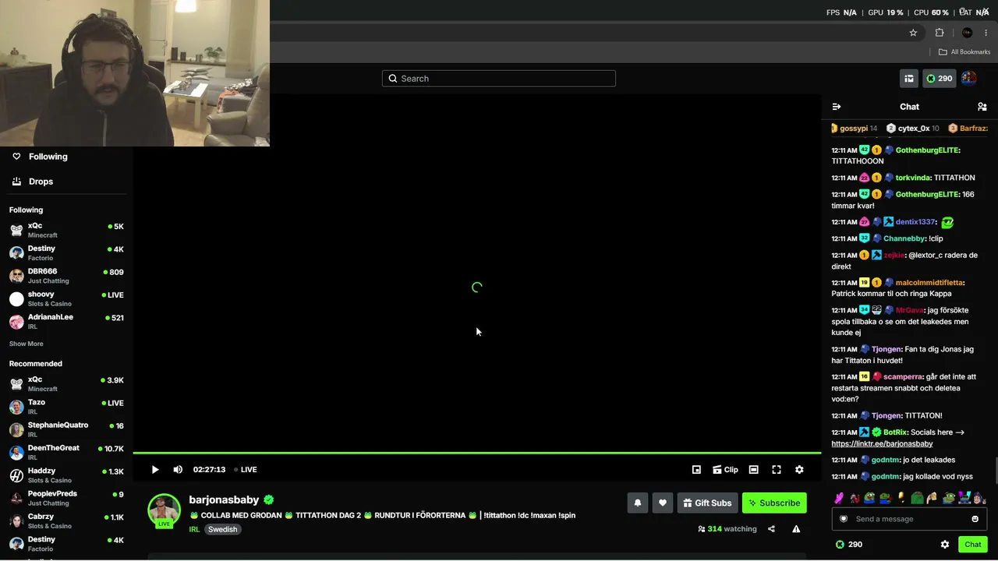
Task: View top gifter gossypi on leaderboard
Action: 853,129
